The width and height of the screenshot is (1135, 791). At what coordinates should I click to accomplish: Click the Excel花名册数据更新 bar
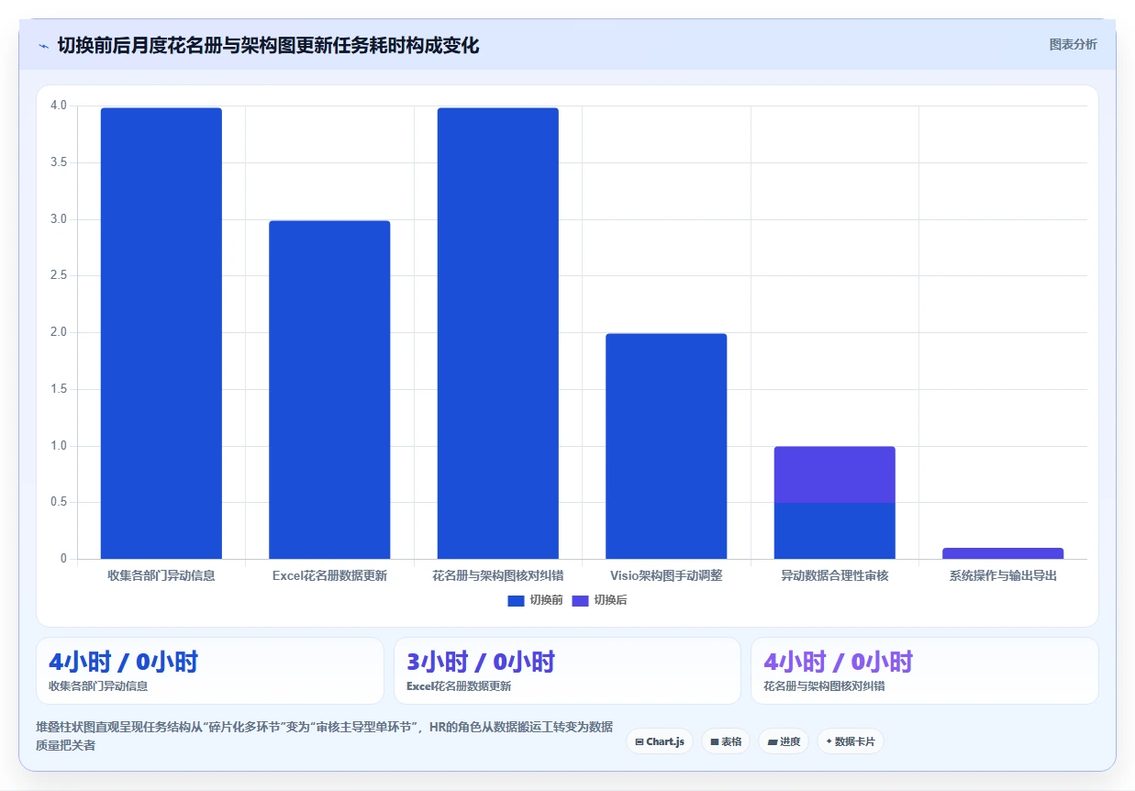point(329,390)
